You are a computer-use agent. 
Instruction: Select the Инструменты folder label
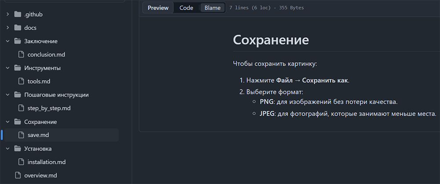[x=42, y=68]
